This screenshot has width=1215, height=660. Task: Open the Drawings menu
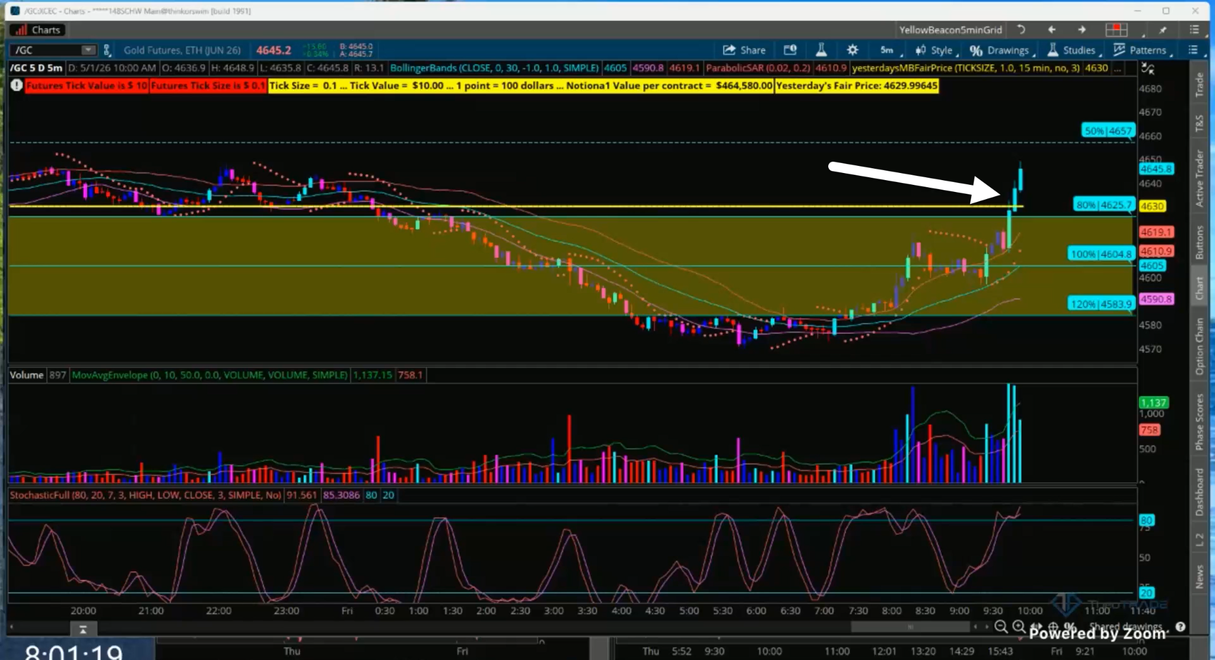1002,50
